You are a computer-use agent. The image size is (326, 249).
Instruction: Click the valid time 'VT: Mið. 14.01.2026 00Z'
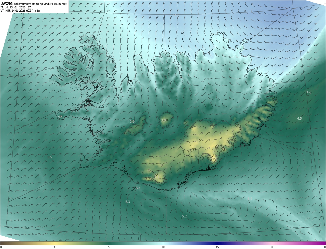coord(16,11)
